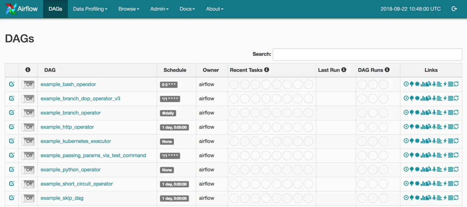
Task: Click schedule badge for example_short_circuit_operator
Action: pos(174,184)
